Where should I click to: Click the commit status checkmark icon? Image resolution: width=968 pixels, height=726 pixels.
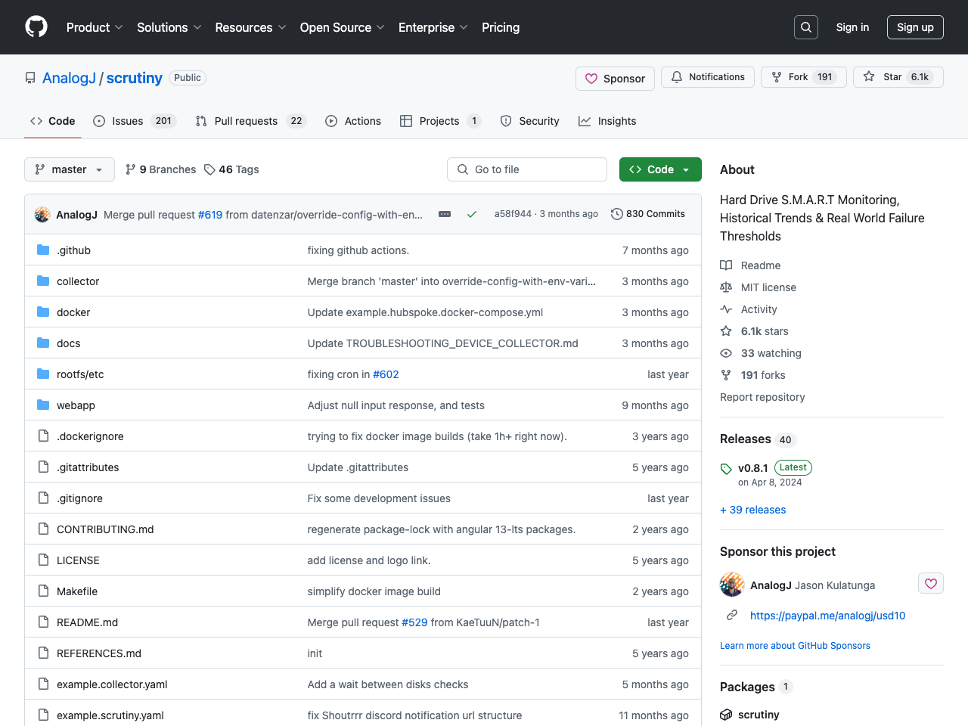tap(472, 214)
